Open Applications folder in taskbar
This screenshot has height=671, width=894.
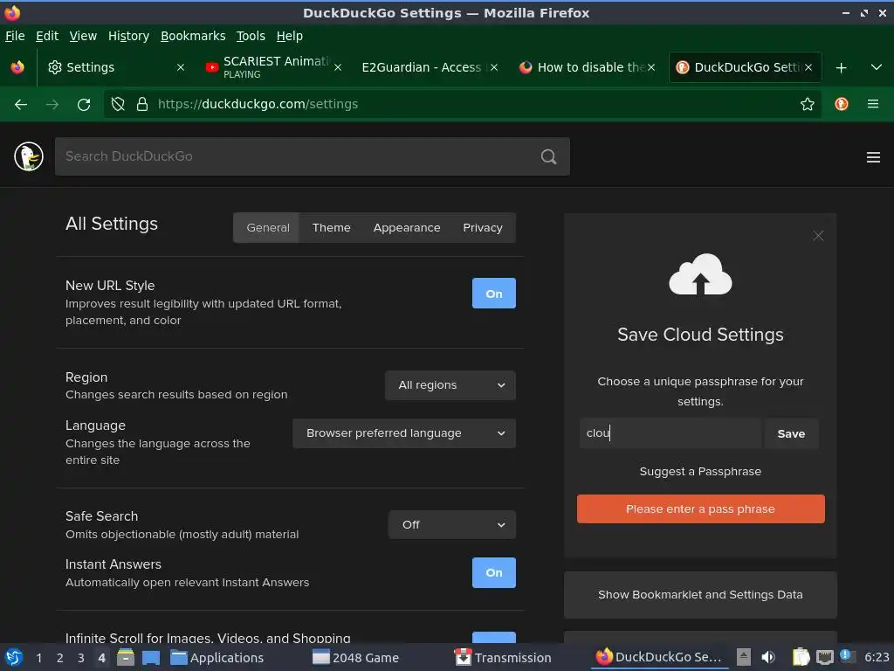(217, 657)
